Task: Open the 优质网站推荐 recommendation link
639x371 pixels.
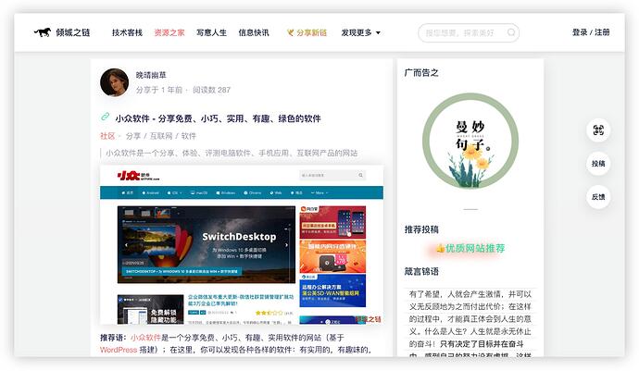Action: (470, 248)
